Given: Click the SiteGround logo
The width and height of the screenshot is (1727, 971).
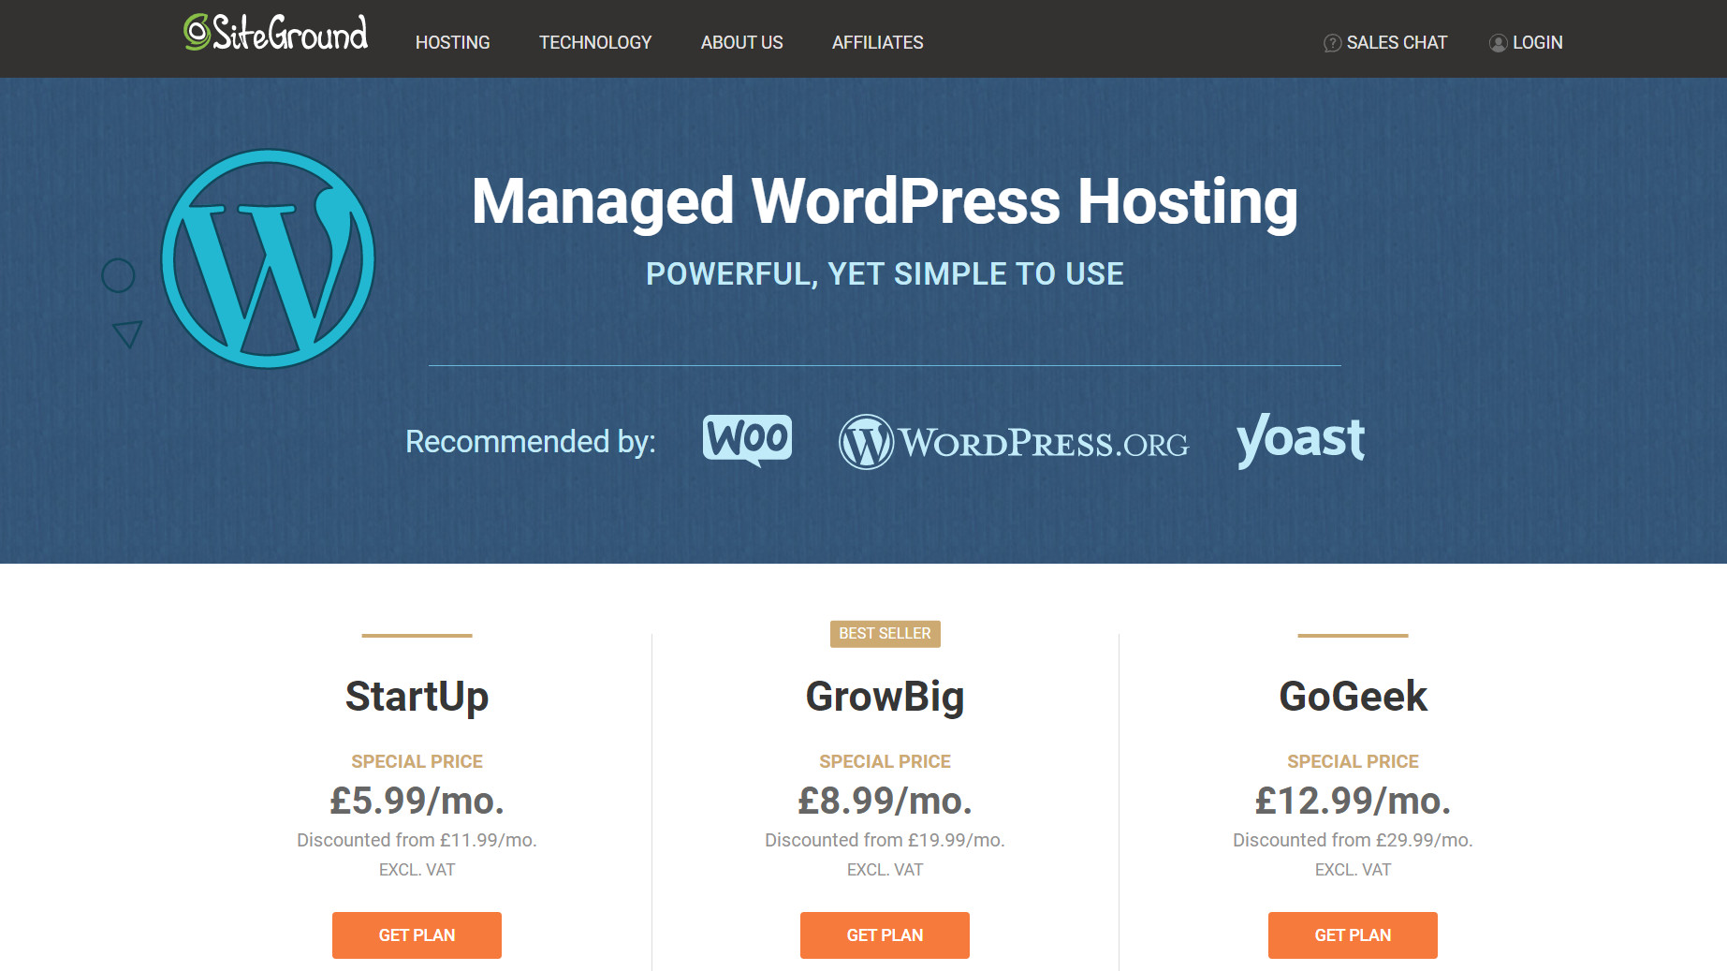Looking at the screenshot, I should [x=275, y=33].
